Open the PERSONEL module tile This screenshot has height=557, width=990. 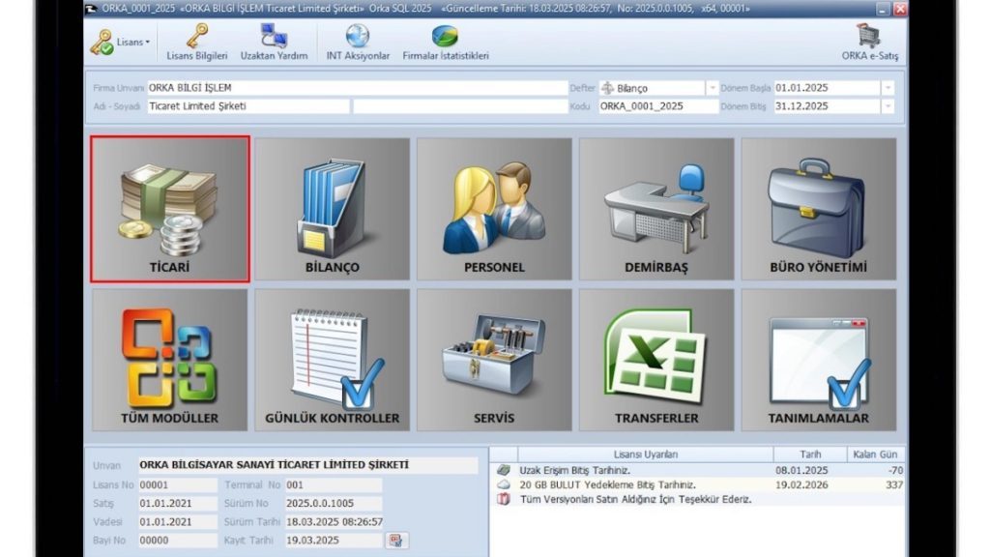tap(494, 209)
